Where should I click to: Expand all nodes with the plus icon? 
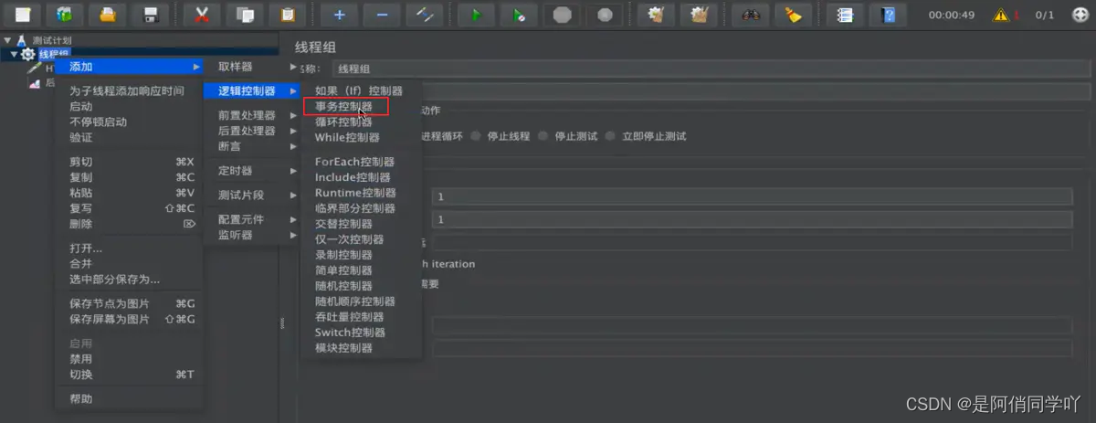pos(339,15)
